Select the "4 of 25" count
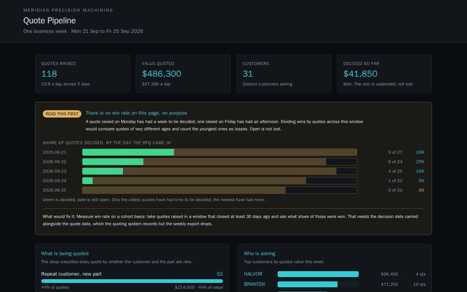Screen dimensions: 467x292 [395, 171]
